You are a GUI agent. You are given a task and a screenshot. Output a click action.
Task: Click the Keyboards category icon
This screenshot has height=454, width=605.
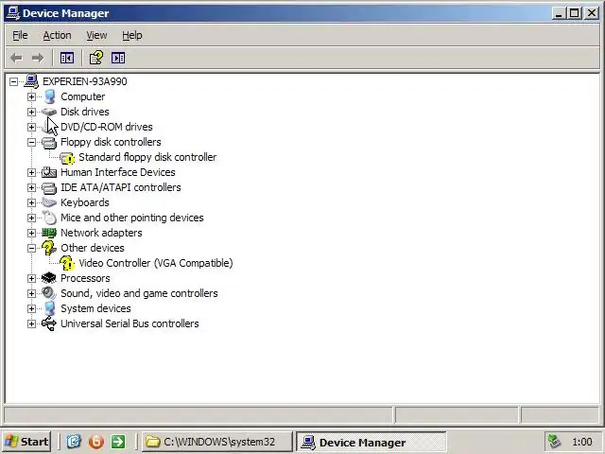[49, 202]
